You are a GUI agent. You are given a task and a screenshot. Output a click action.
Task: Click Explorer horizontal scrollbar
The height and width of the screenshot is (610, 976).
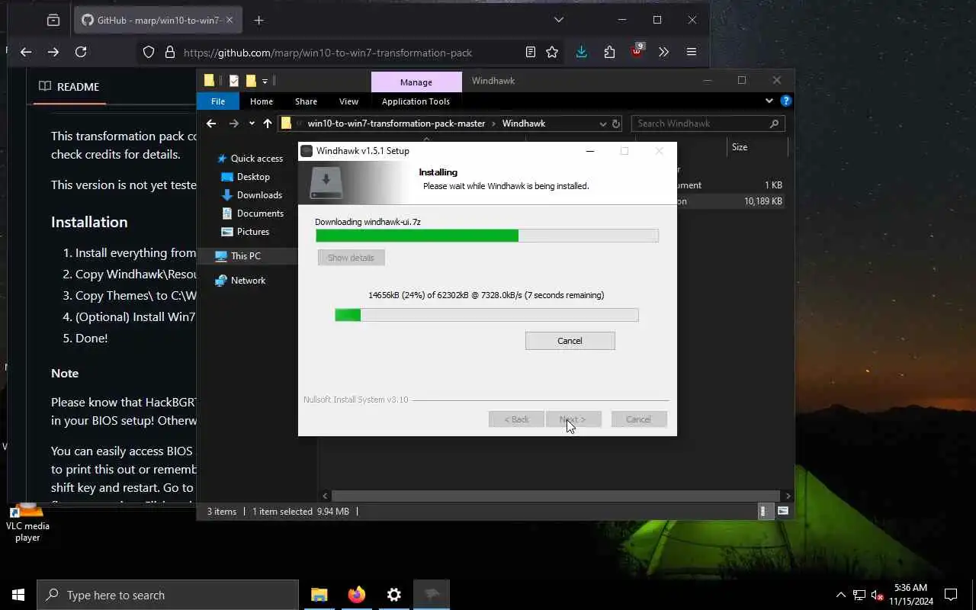pos(554,496)
